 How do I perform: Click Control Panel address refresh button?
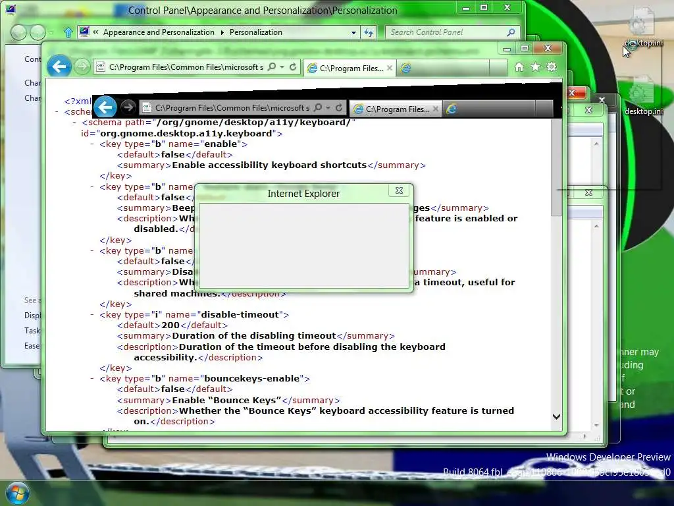pyautogui.click(x=369, y=32)
